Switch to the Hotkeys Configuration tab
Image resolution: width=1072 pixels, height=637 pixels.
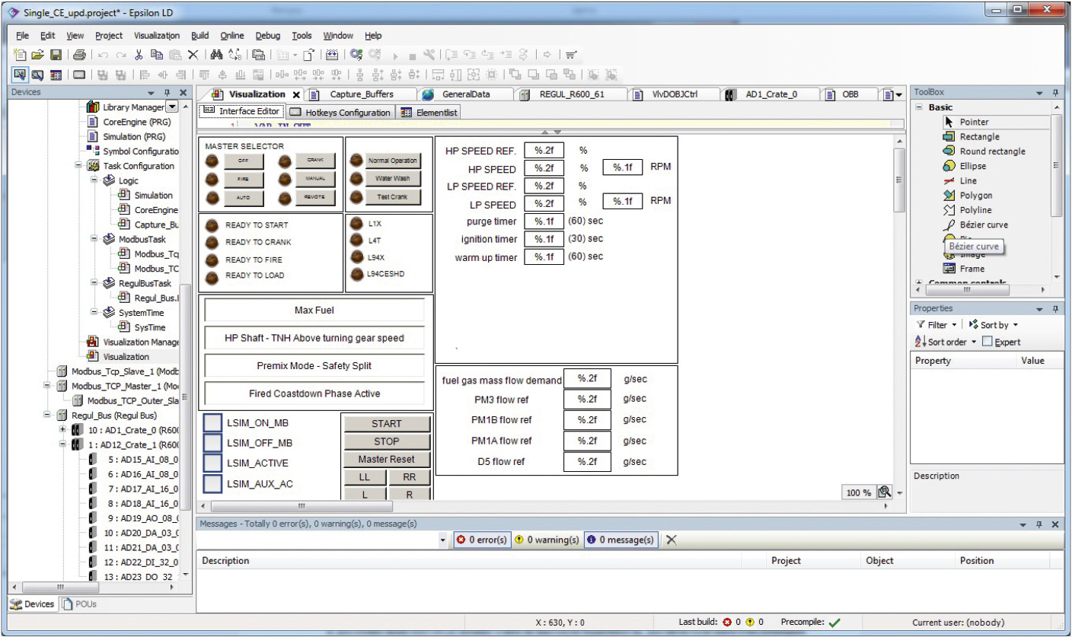(x=340, y=112)
